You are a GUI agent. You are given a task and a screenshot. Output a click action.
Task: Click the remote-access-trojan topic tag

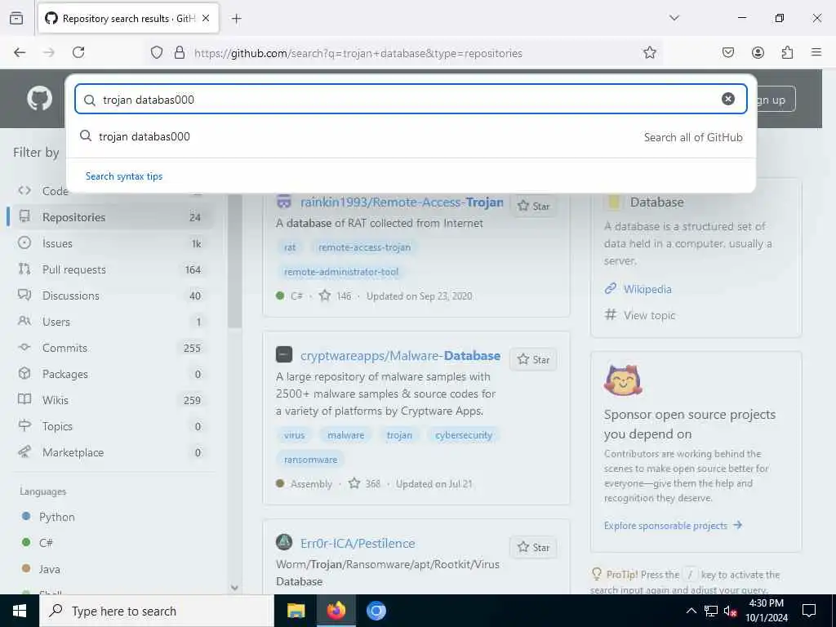[x=364, y=247]
